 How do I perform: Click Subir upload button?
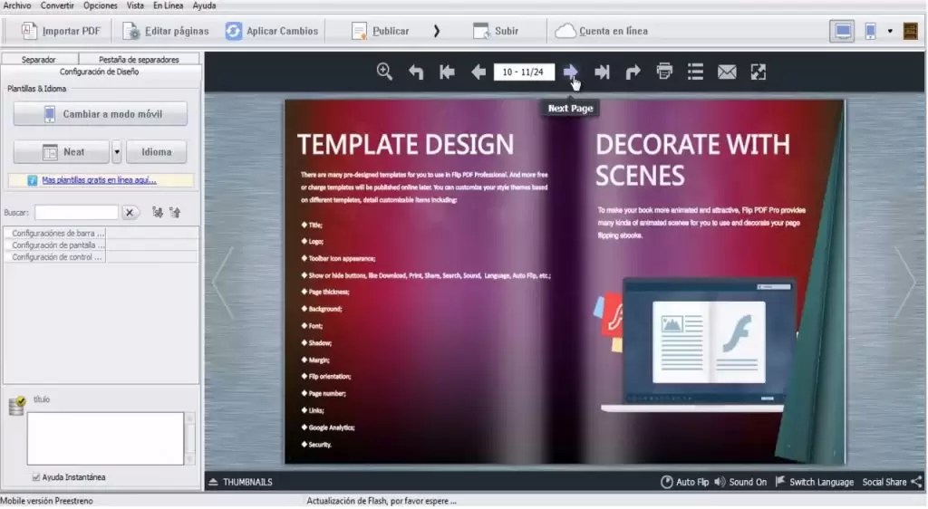pyautogui.click(x=496, y=31)
